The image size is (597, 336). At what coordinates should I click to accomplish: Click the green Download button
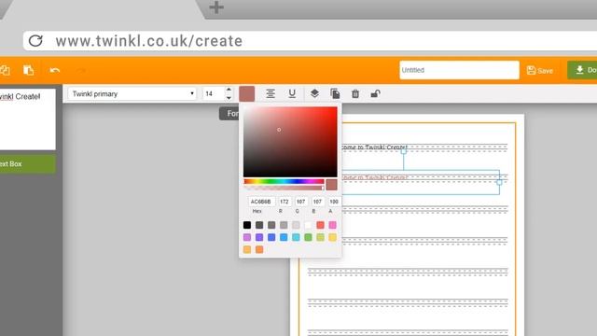coord(582,70)
